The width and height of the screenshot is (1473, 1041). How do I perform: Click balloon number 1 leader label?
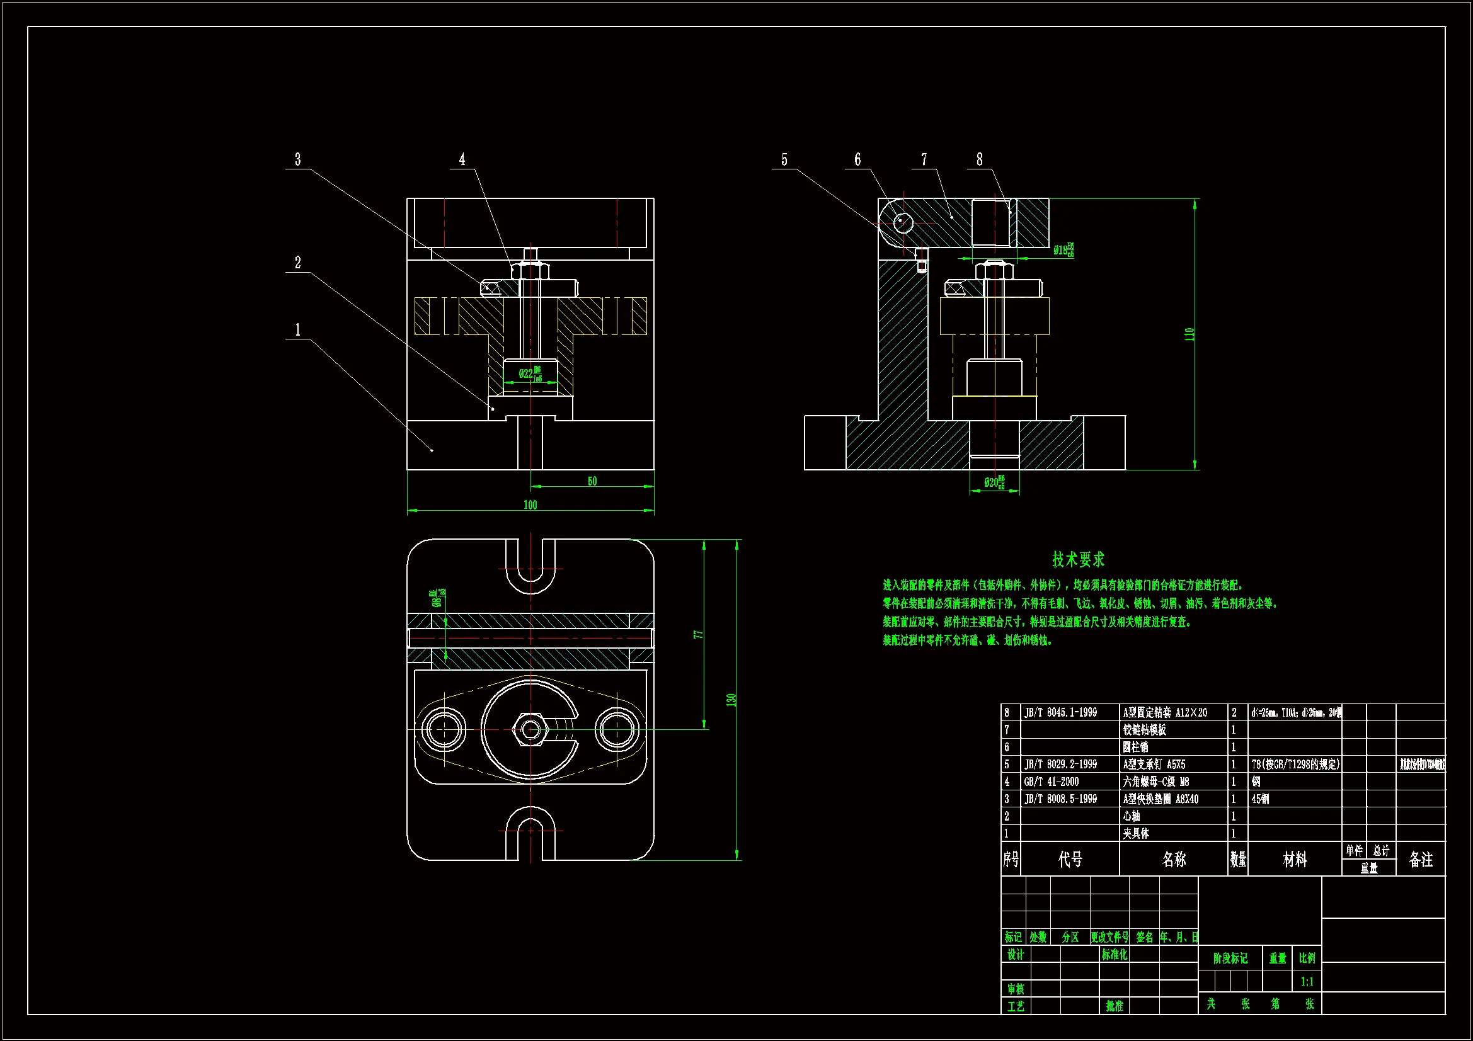tap(297, 330)
